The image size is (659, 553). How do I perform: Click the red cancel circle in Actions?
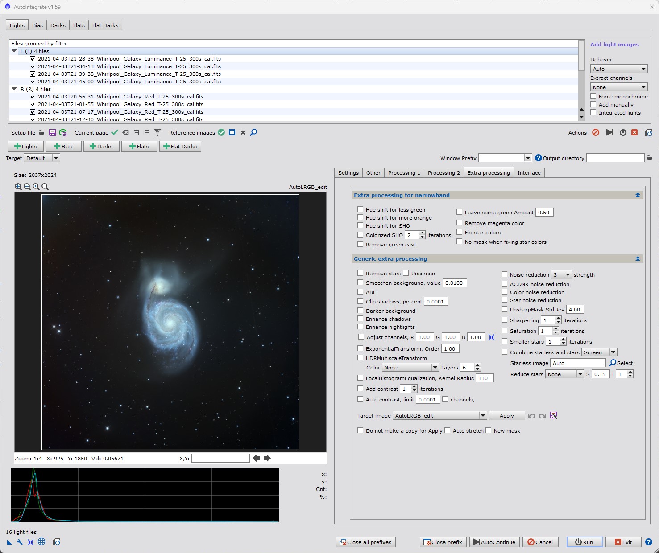coord(596,133)
